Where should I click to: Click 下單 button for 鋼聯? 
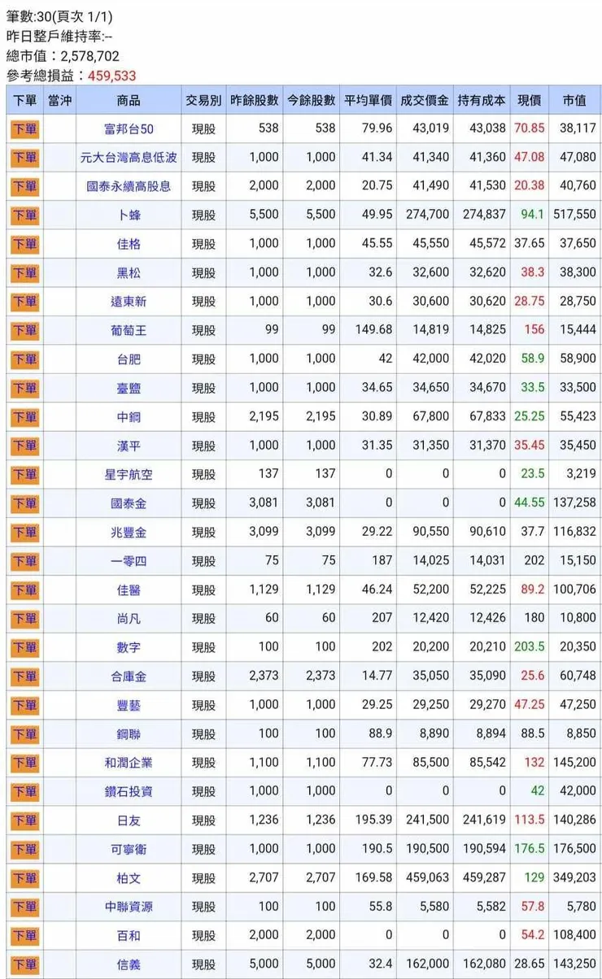click(24, 734)
